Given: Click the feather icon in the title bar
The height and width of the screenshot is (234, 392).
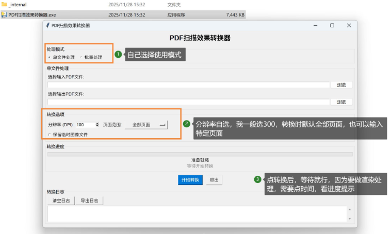Looking at the screenshot, I should click(x=48, y=25).
